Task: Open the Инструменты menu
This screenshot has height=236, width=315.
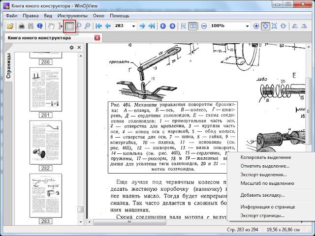Action: (72, 16)
